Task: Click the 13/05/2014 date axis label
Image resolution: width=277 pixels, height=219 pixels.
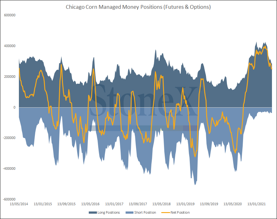Action: 19,204
